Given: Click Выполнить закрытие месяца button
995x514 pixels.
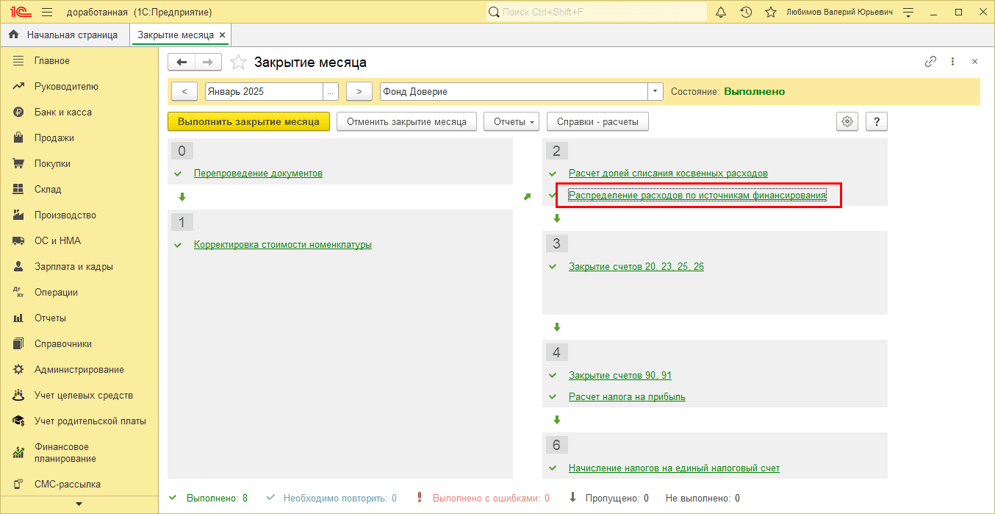Looking at the screenshot, I should [248, 121].
